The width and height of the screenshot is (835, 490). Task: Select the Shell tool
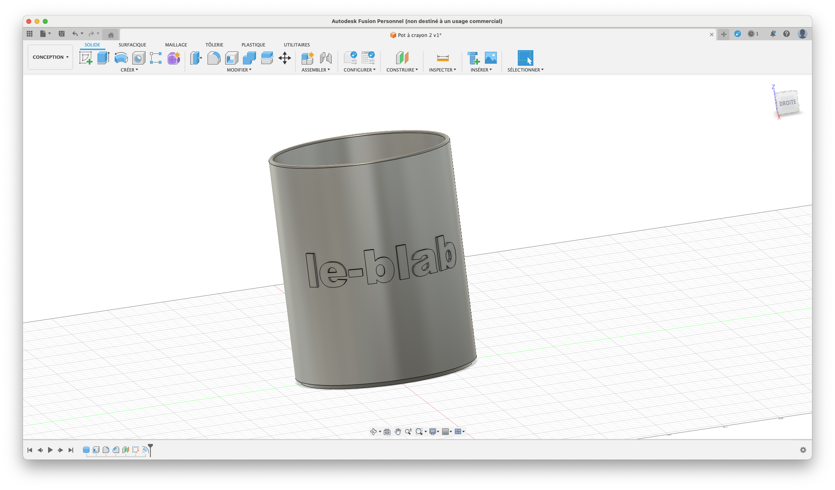pyautogui.click(x=231, y=58)
